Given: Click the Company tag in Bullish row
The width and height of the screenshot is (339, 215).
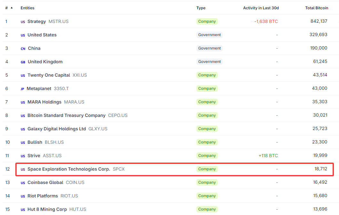Looking at the screenshot, I should (x=207, y=142).
